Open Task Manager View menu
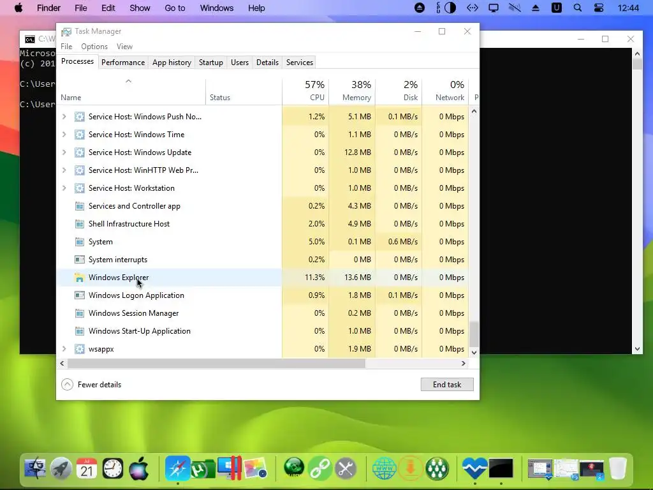This screenshot has height=490, width=653. 124,47
